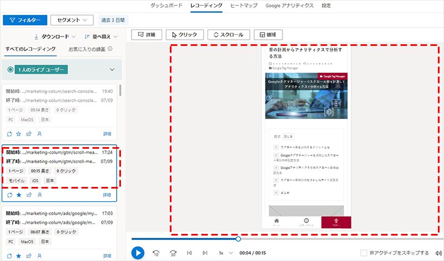
Task: Open the 詳細 link on the 19:40 recording
Action: pos(107,134)
